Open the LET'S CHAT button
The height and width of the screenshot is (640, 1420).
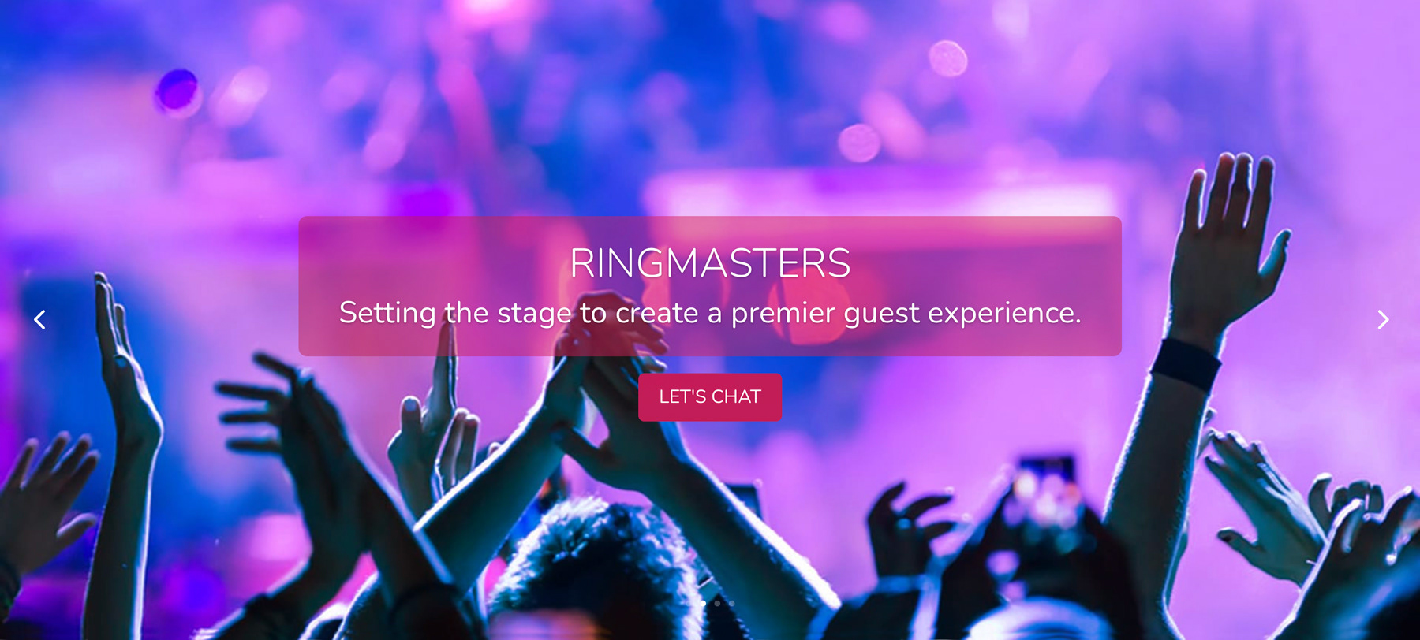click(710, 397)
